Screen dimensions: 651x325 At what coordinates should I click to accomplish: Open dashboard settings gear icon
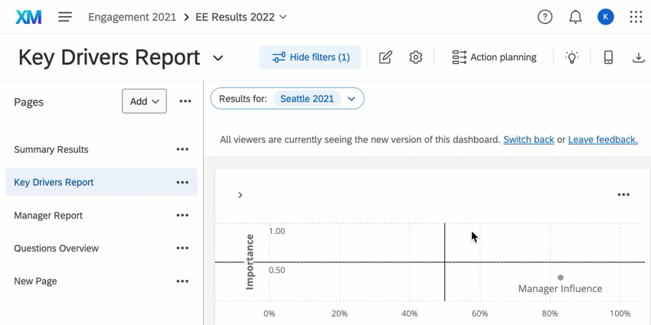coord(416,57)
